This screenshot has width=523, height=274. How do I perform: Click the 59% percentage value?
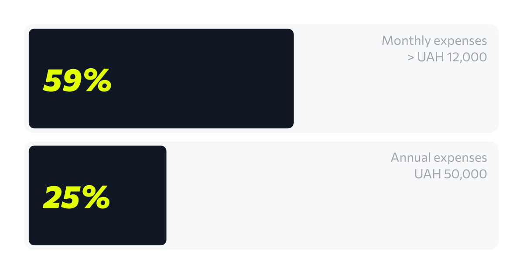tap(77, 81)
